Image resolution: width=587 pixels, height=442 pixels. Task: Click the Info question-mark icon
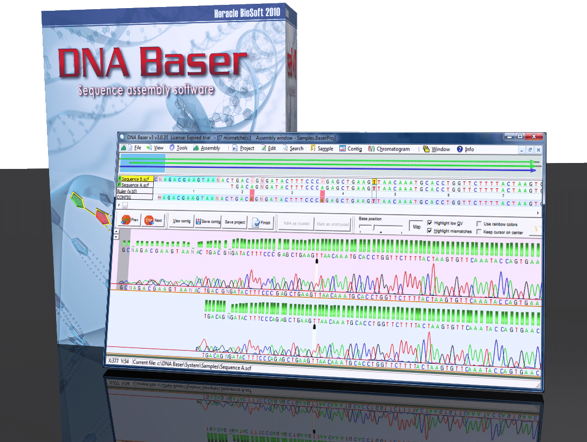tap(460, 149)
